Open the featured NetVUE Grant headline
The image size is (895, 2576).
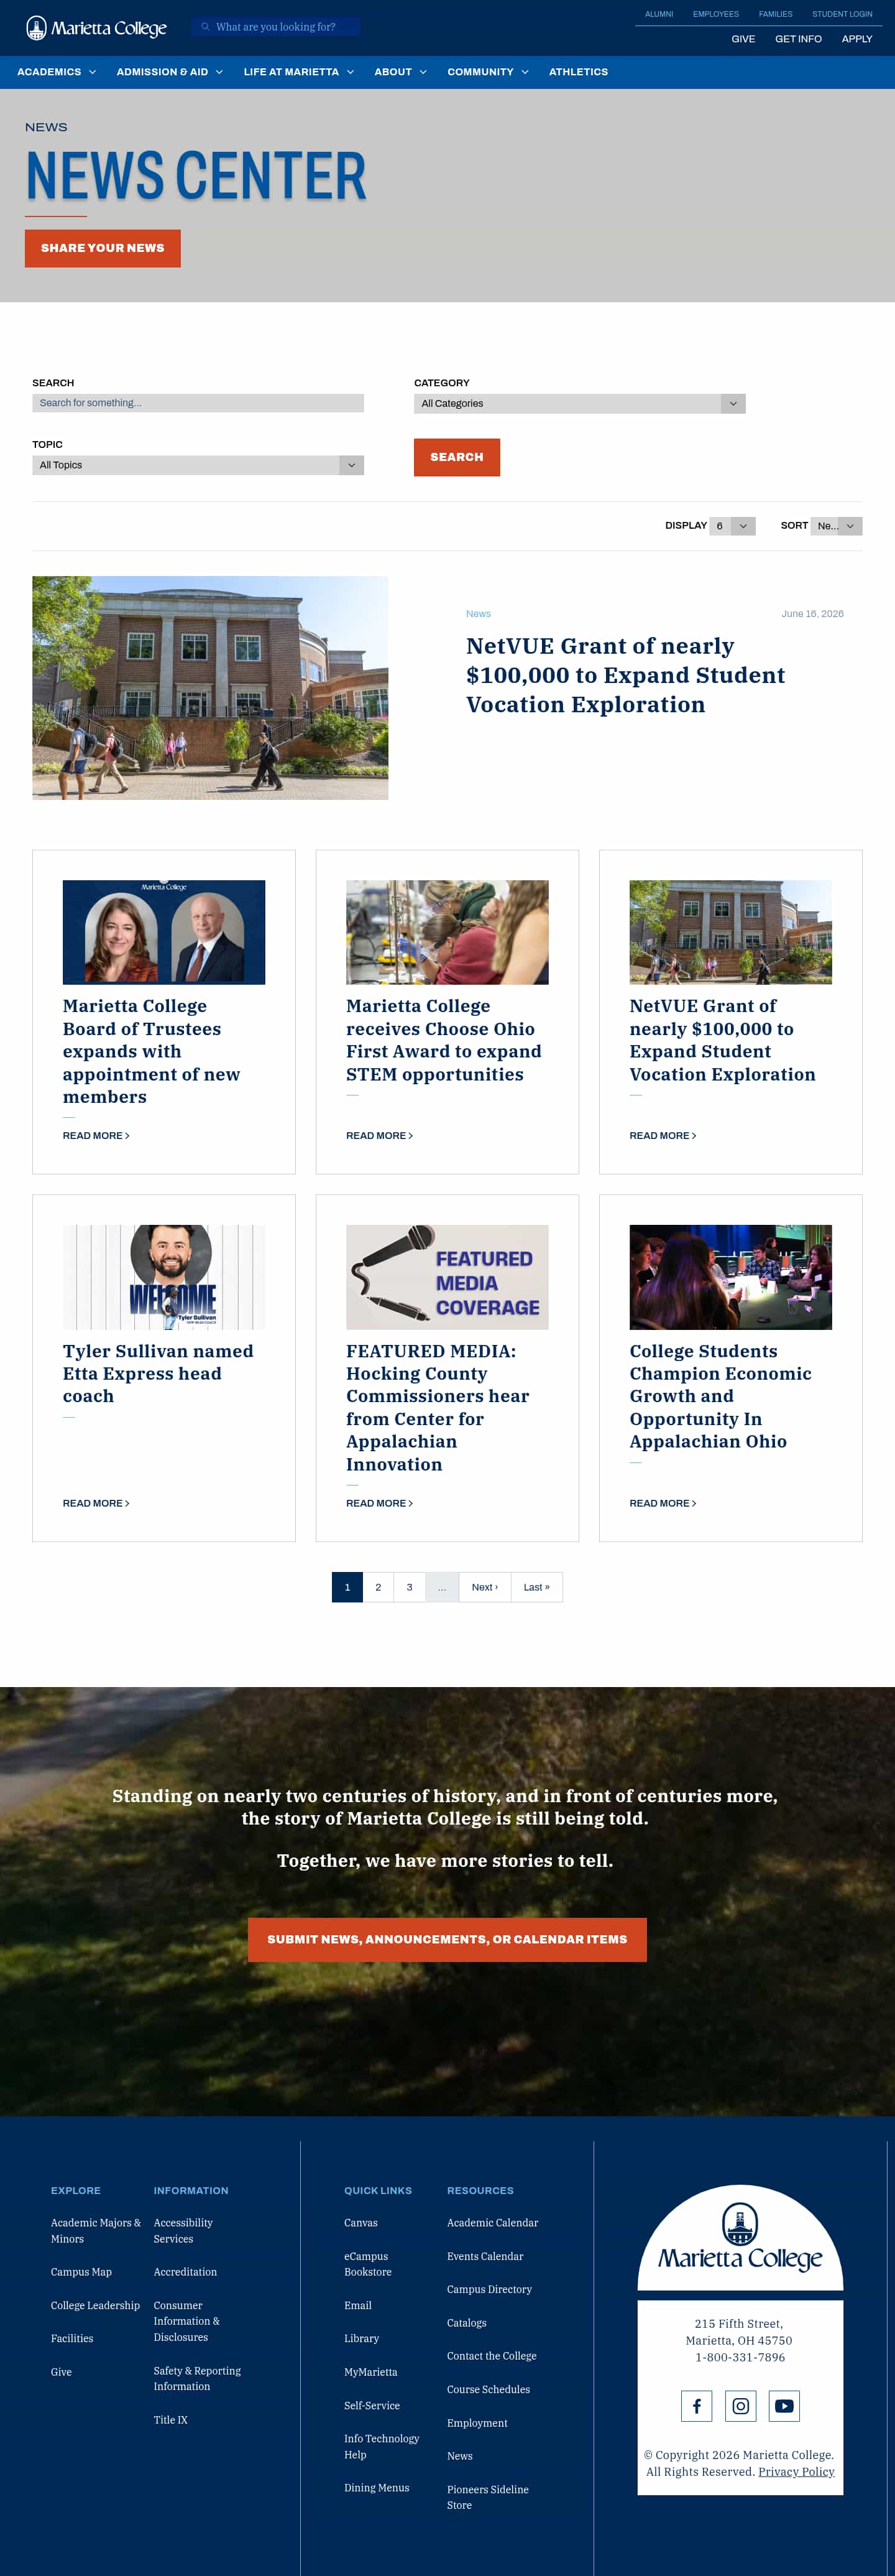[625, 675]
